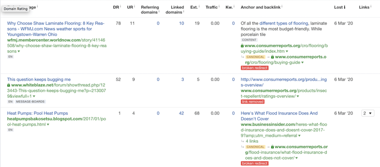Image resolution: width=380 pixels, height=167 pixels.
Task: Expand dropdown after canonical flooring buying-guide URL
Action: click(x=303, y=63)
